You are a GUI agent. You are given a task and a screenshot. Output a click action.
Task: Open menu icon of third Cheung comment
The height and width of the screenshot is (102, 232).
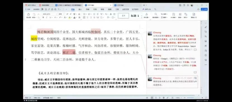tap(195, 78)
